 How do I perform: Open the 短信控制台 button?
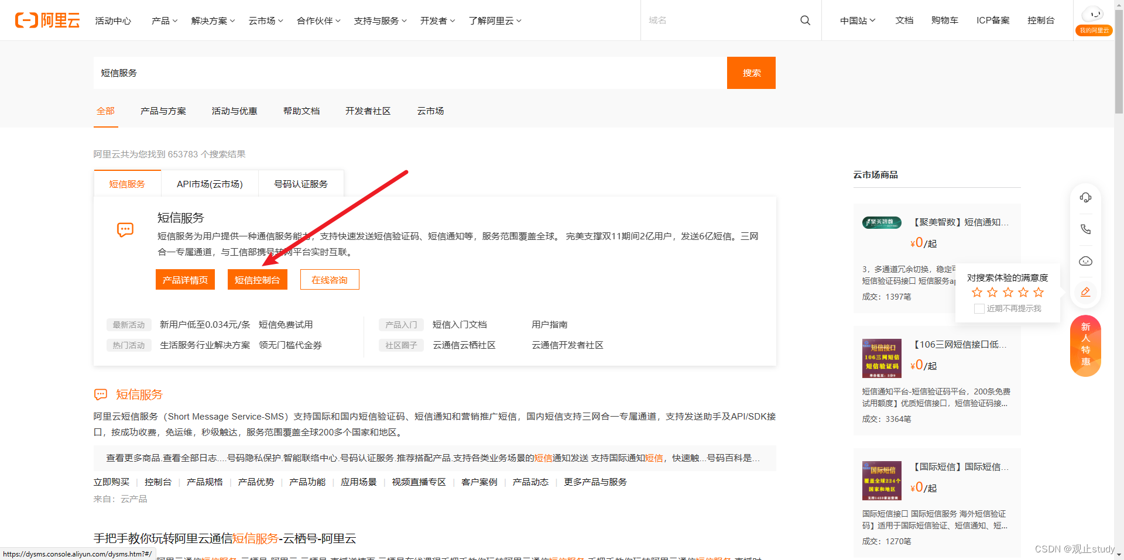click(258, 280)
